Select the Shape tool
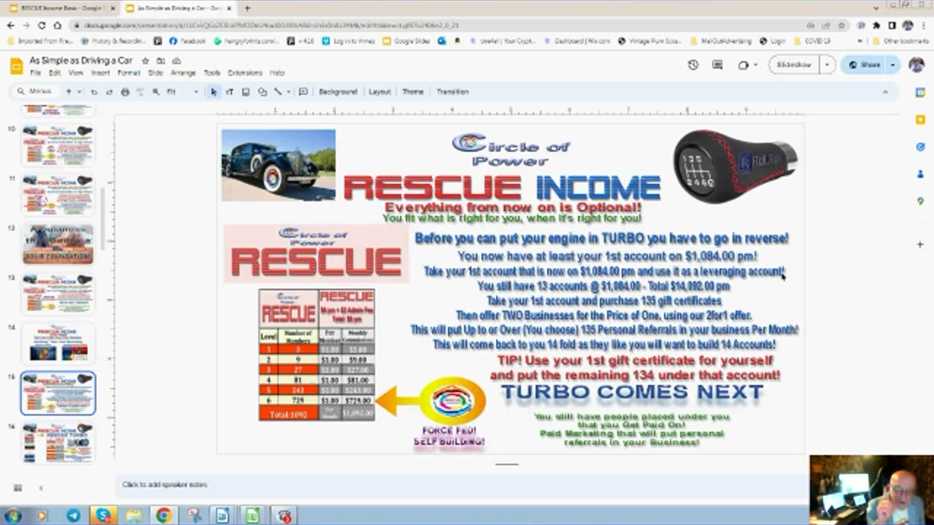 (262, 92)
